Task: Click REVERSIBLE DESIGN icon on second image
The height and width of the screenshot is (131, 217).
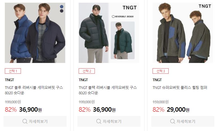Action: pos(113,17)
